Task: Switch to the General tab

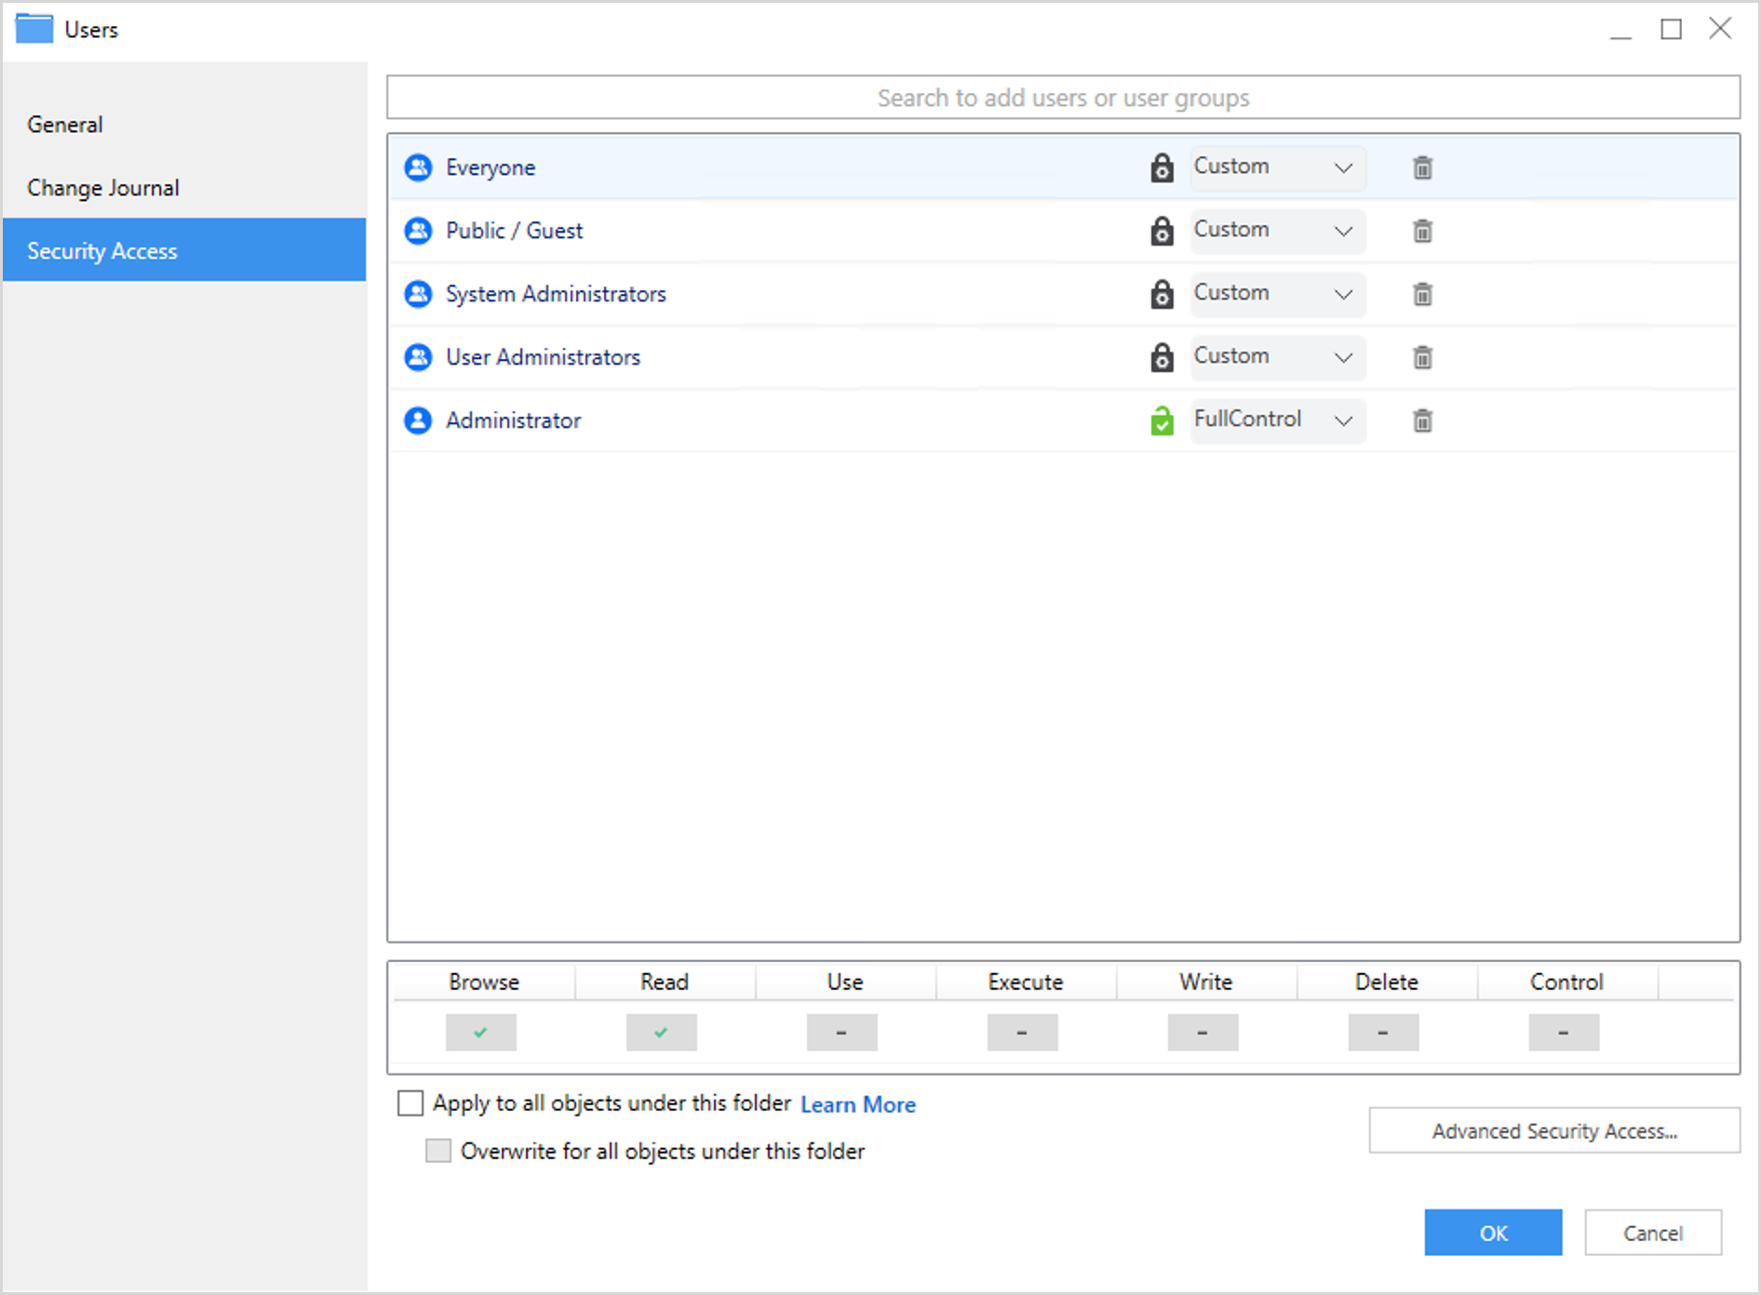Action: coord(65,125)
